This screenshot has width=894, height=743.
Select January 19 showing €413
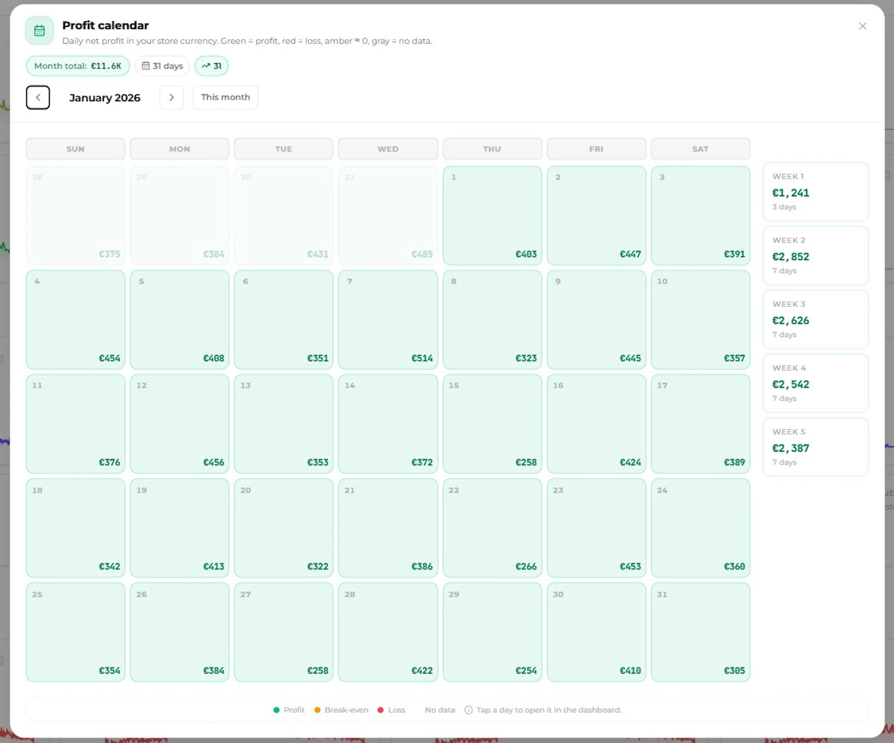[179, 528]
